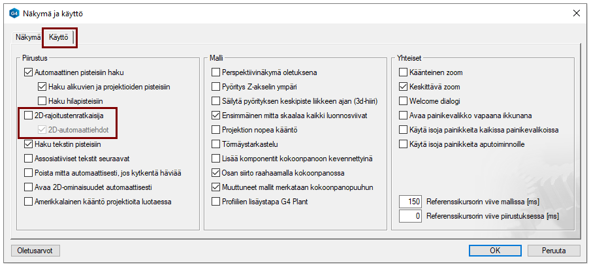This screenshot has width=589, height=265.
Task: Enable Pyöritys Z-akselin ympäri
Action: pos(216,86)
